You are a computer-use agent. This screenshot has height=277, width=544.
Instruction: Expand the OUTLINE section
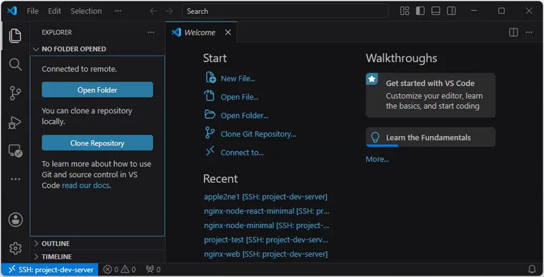97,243
